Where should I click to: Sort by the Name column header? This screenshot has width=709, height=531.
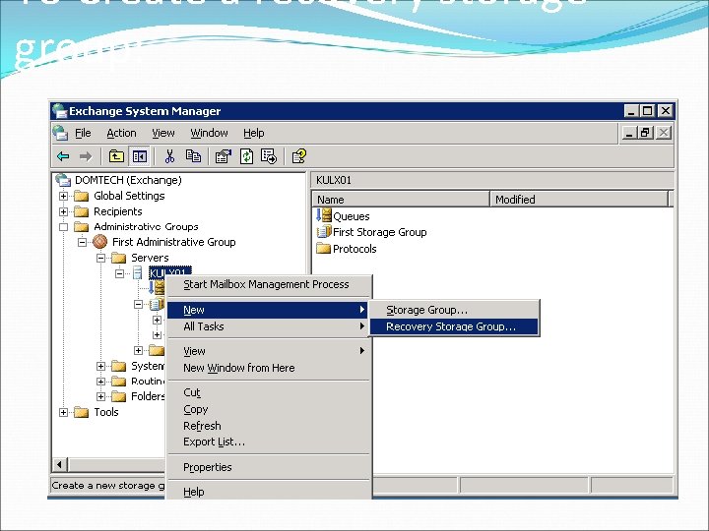[x=401, y=199]
